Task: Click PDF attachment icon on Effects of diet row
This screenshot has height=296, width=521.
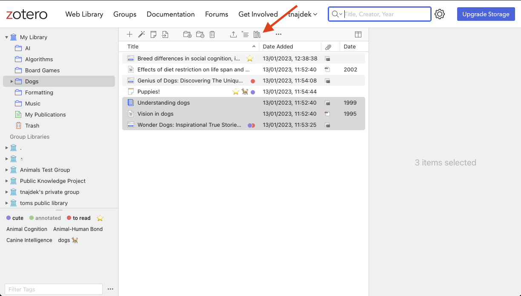Action: click(327, 70)
